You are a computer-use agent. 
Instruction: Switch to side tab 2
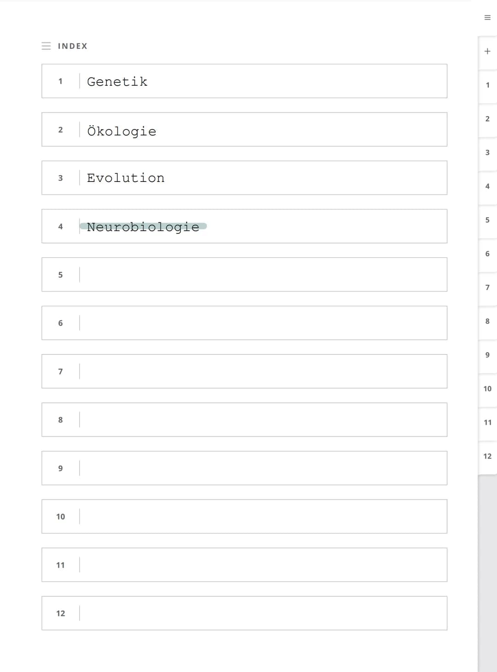pyautogui.click(x=487, y=119)
